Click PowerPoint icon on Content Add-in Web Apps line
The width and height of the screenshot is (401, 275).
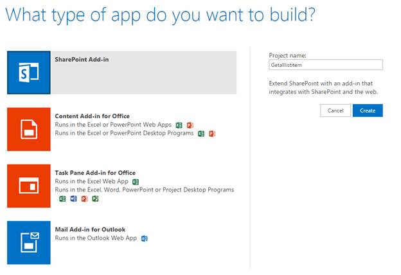190,125
